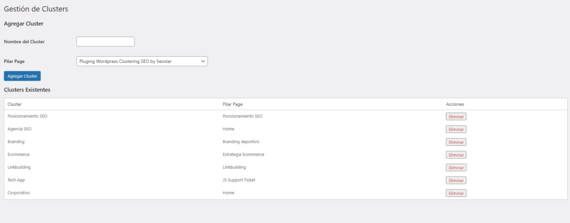Click the Nombre del Cluster text field
This screenshot has height=223, width=570.
[x=105, y=41]
